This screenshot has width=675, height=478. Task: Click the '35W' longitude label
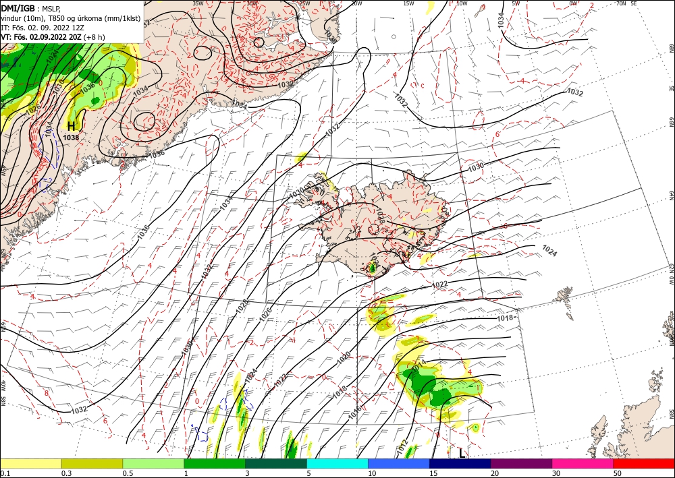click(198, 3)
